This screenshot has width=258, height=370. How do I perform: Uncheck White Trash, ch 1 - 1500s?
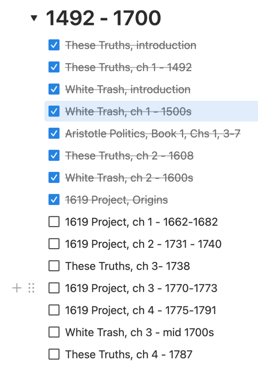tap(54, 111)
